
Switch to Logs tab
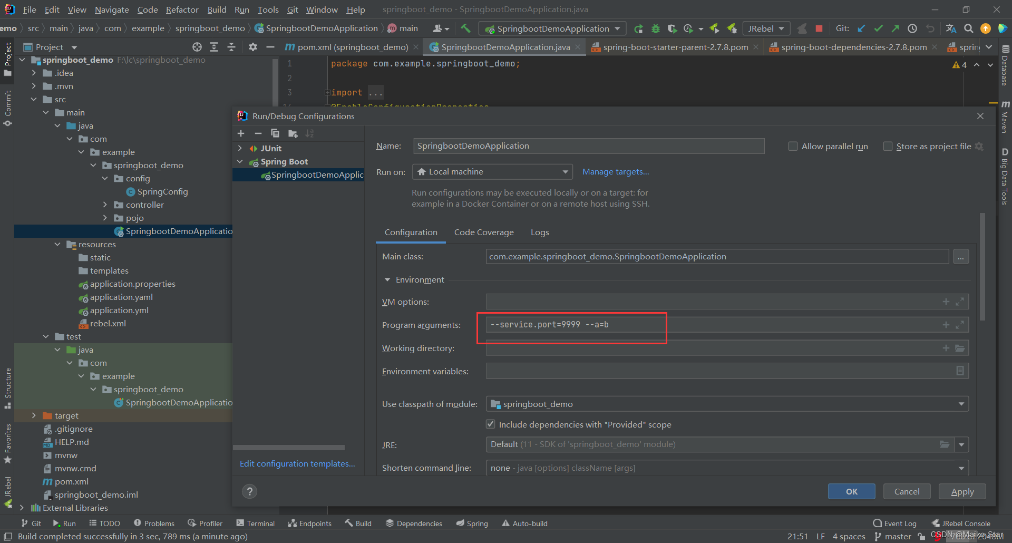pos(540,232)
